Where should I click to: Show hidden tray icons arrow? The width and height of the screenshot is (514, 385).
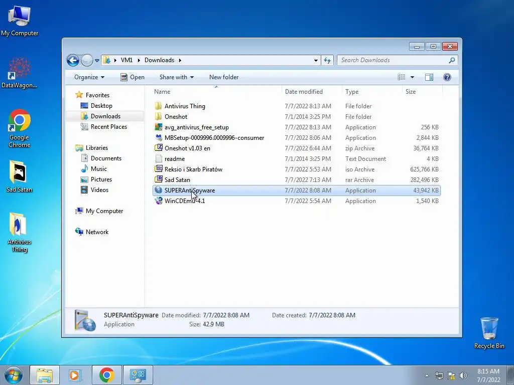[427, 375]
